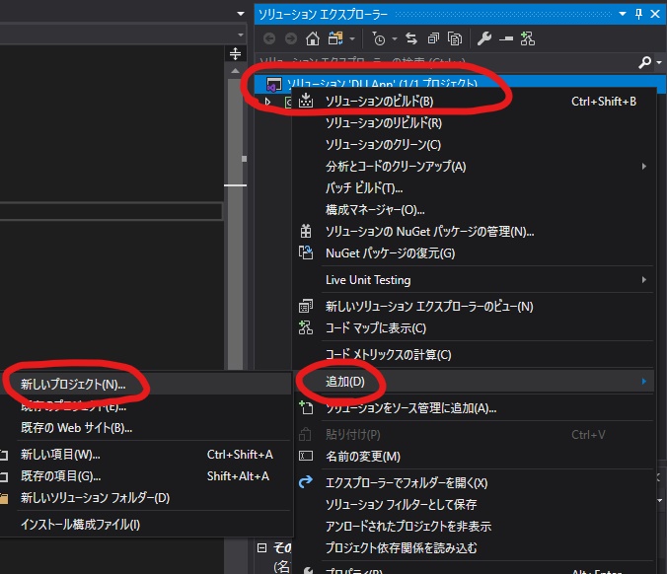Open editor navigation bar dropdown arrow
This screenshot has height=574, width=667.
[241, 35]
